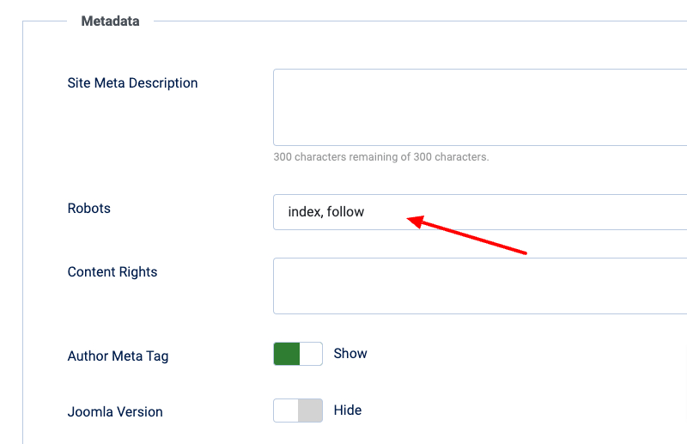Click the Hide text beside Joomla toggle

(348, 411)
